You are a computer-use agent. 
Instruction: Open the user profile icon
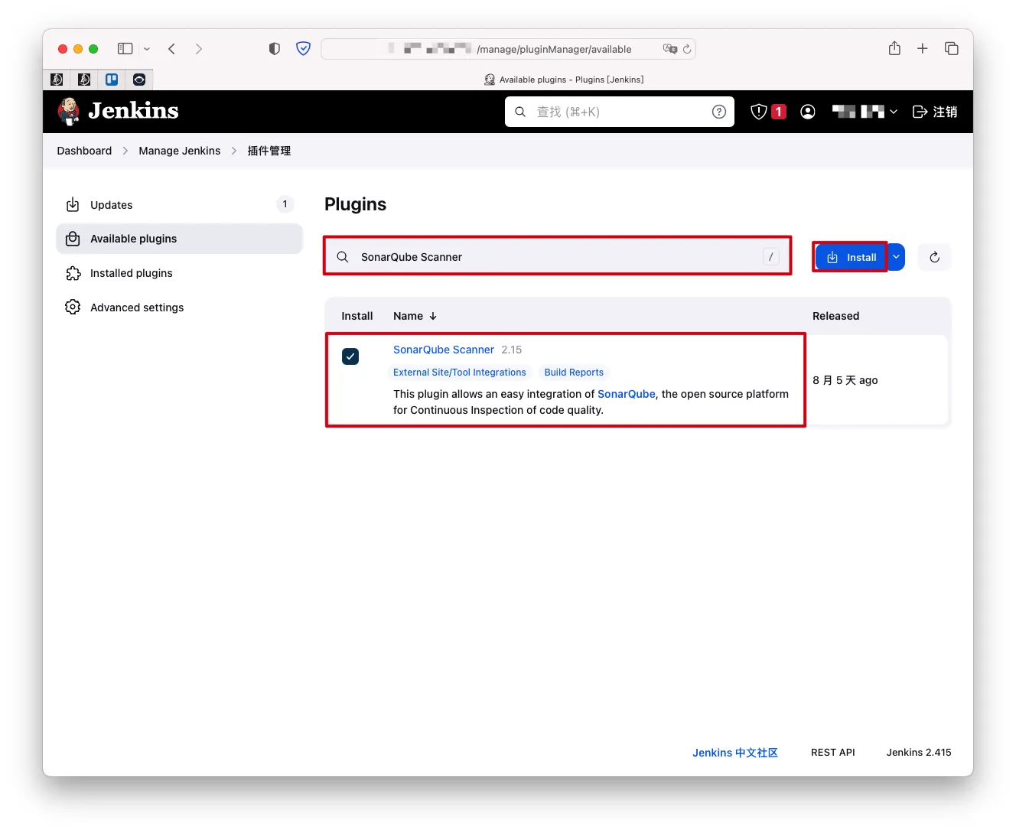(807, 112)
